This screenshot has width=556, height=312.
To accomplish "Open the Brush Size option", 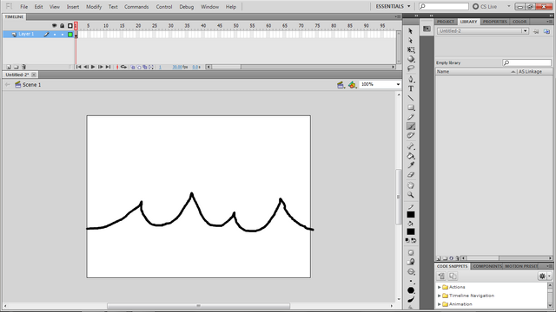I will pyautogui.click(x=411, y=281).
